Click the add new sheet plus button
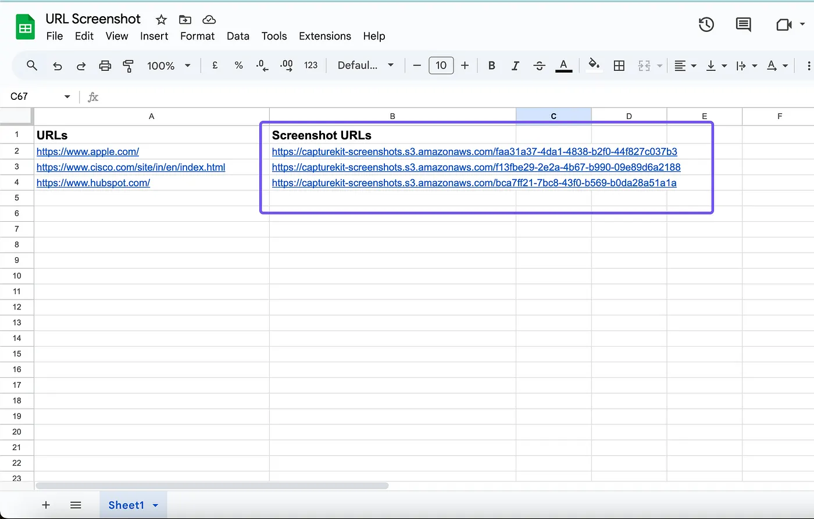 click(46, 505)
